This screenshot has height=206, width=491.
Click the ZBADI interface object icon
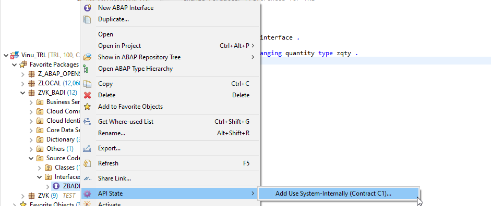pos(56,186)
